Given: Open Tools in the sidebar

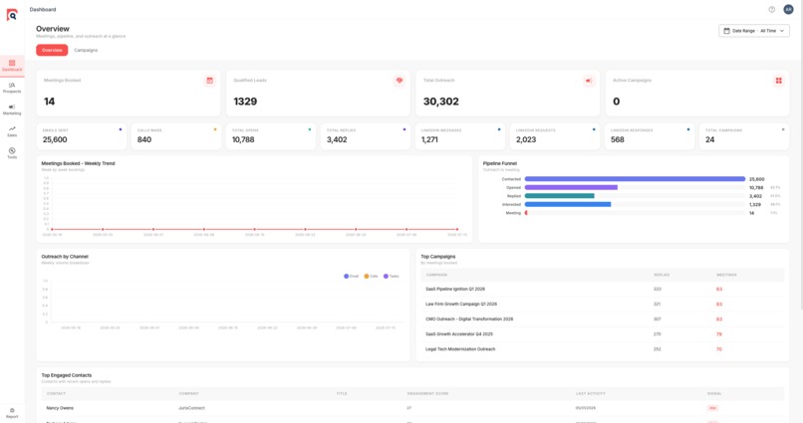Looking at the screenshot, I should pos(12,153).
